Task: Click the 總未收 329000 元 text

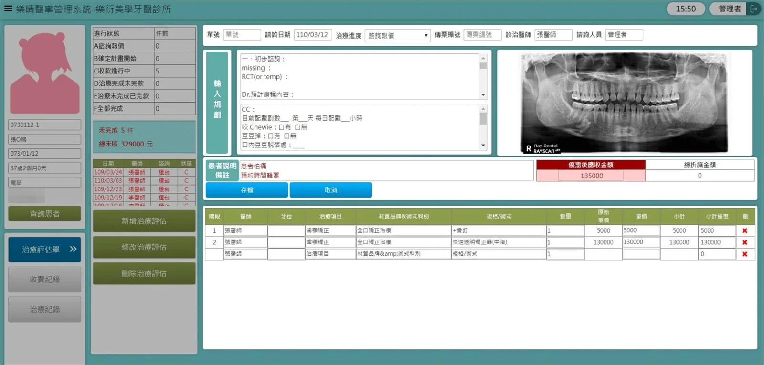Action: pos(126,144)
